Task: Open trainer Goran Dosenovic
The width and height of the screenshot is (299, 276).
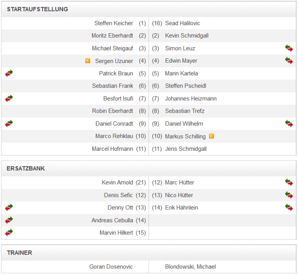Action: [x=111, y=267]
